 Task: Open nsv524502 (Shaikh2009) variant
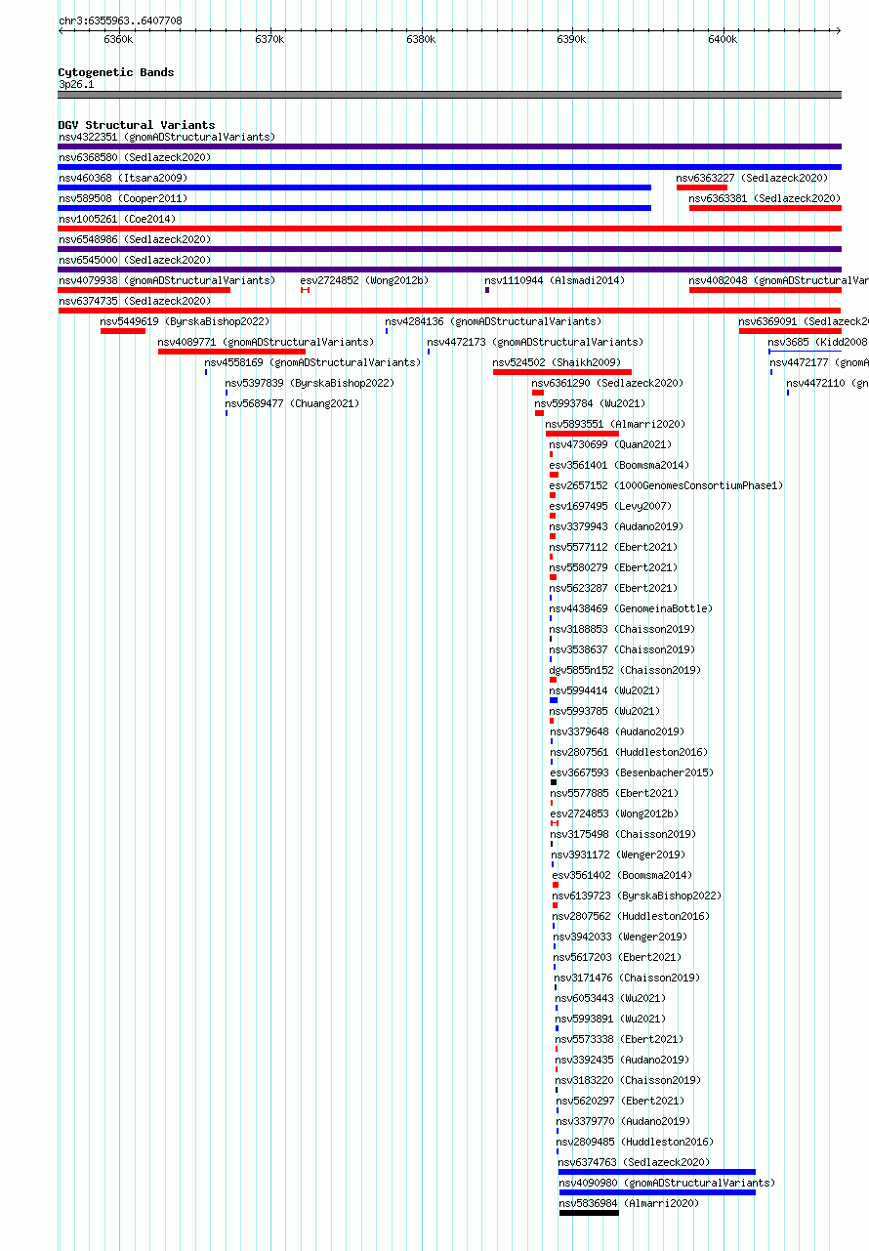coord(557,362)
